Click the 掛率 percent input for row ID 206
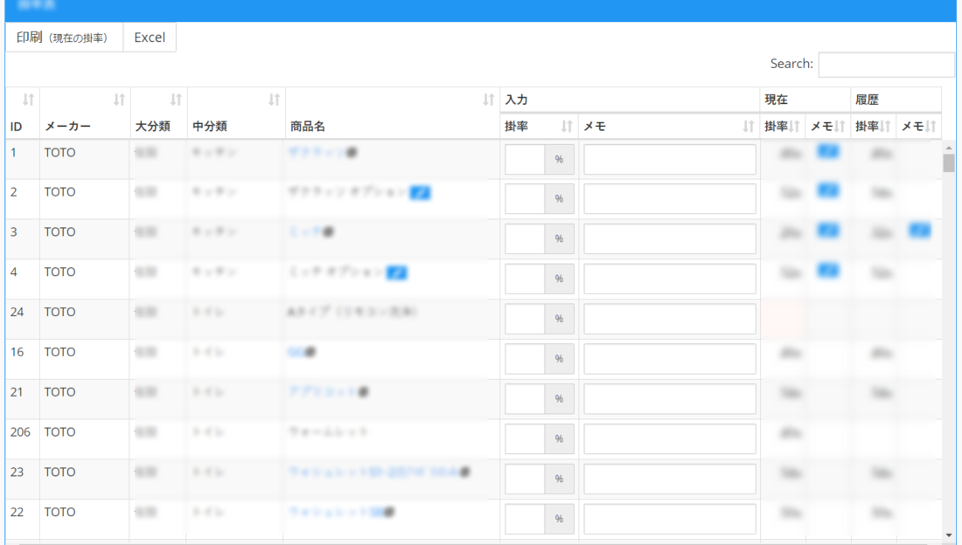 click(525, 439)
